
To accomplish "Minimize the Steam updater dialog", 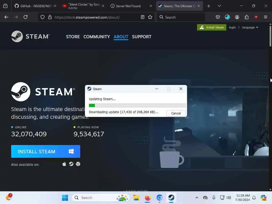I will (157, 89).
